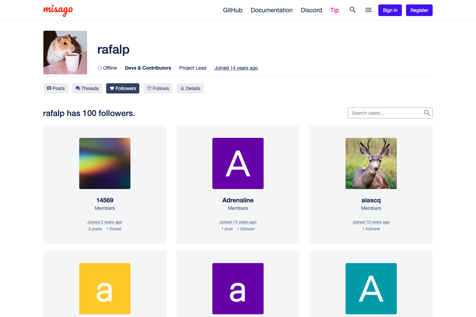Open the Follows tab
Image resolution: width=476 pixels, height=317 pixels.
pyautogui.click(x=158, y=88)
